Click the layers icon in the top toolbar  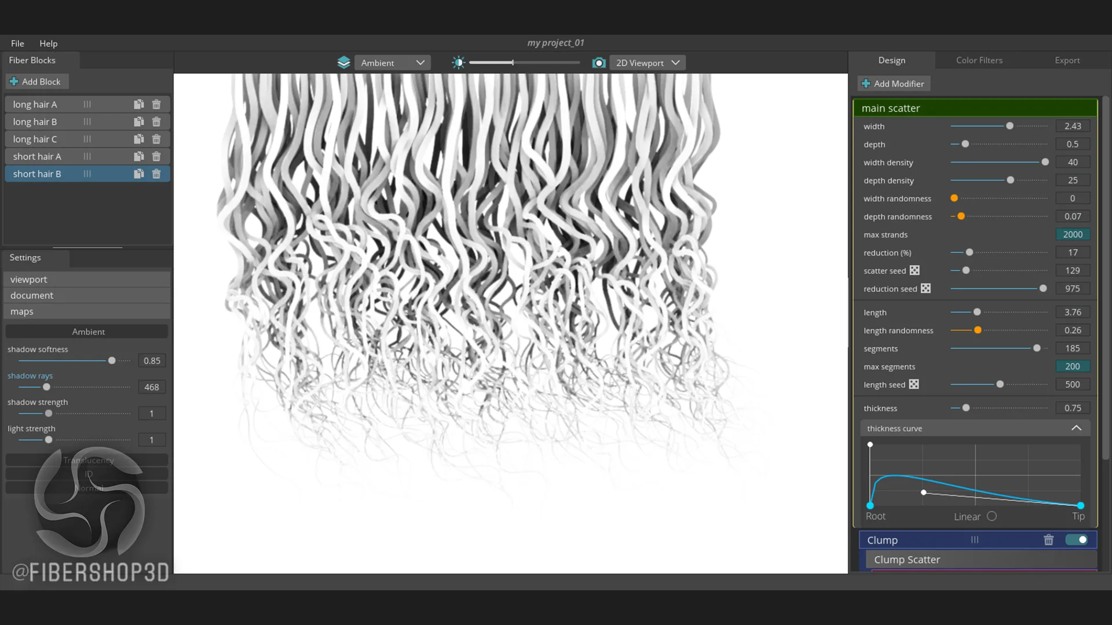(344, 62)
